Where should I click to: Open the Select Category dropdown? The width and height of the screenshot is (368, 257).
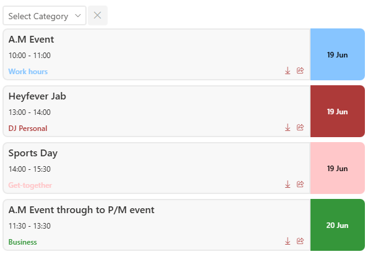pyautogui.click(x=45, y=15)
